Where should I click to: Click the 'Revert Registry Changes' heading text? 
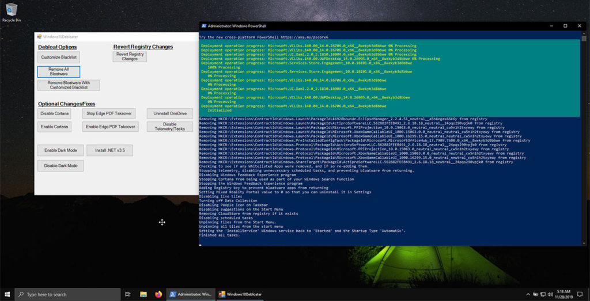[143, 47]
